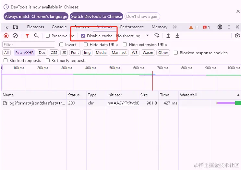This screenshot has width=241, height=170.
Task: Sort by the Size column header
Action: 149,95
